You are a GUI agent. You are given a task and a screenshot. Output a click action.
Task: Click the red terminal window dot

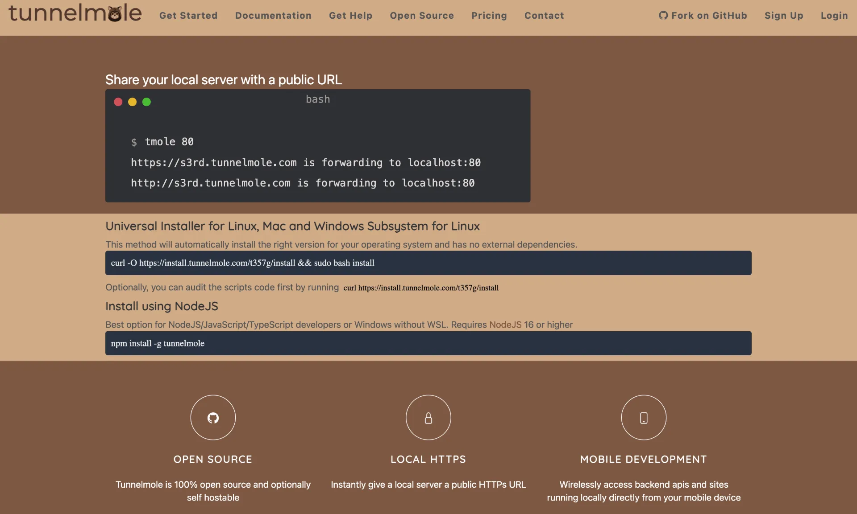118,102
